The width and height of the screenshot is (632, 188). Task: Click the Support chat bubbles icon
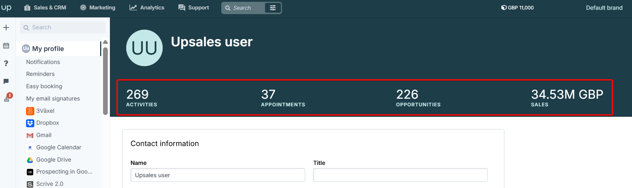pos(182,8)
